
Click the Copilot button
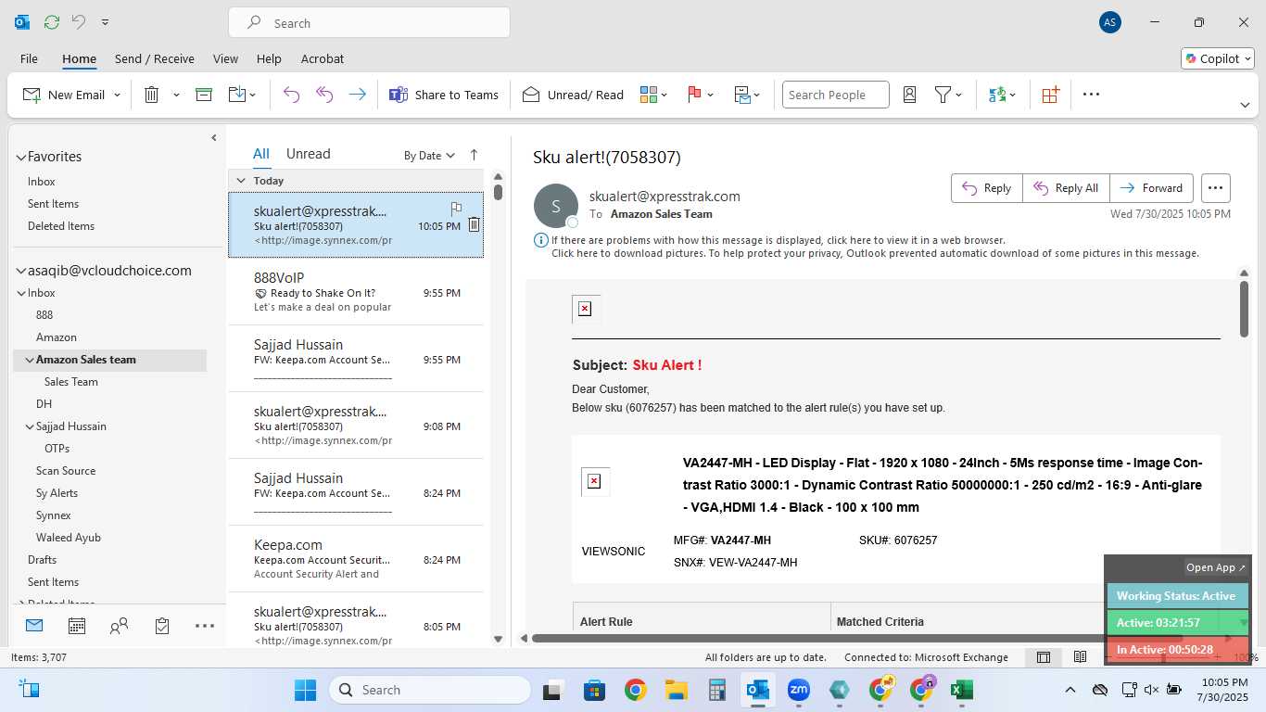click(1218, 58)
